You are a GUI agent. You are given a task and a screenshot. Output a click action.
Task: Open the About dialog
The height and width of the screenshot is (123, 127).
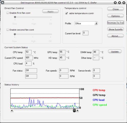(x=115, y=36)
